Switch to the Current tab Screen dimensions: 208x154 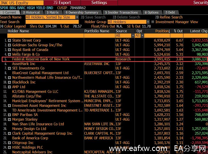pos(10,12)
